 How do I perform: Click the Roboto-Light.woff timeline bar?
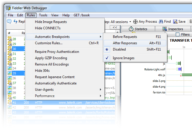(180, 69)
